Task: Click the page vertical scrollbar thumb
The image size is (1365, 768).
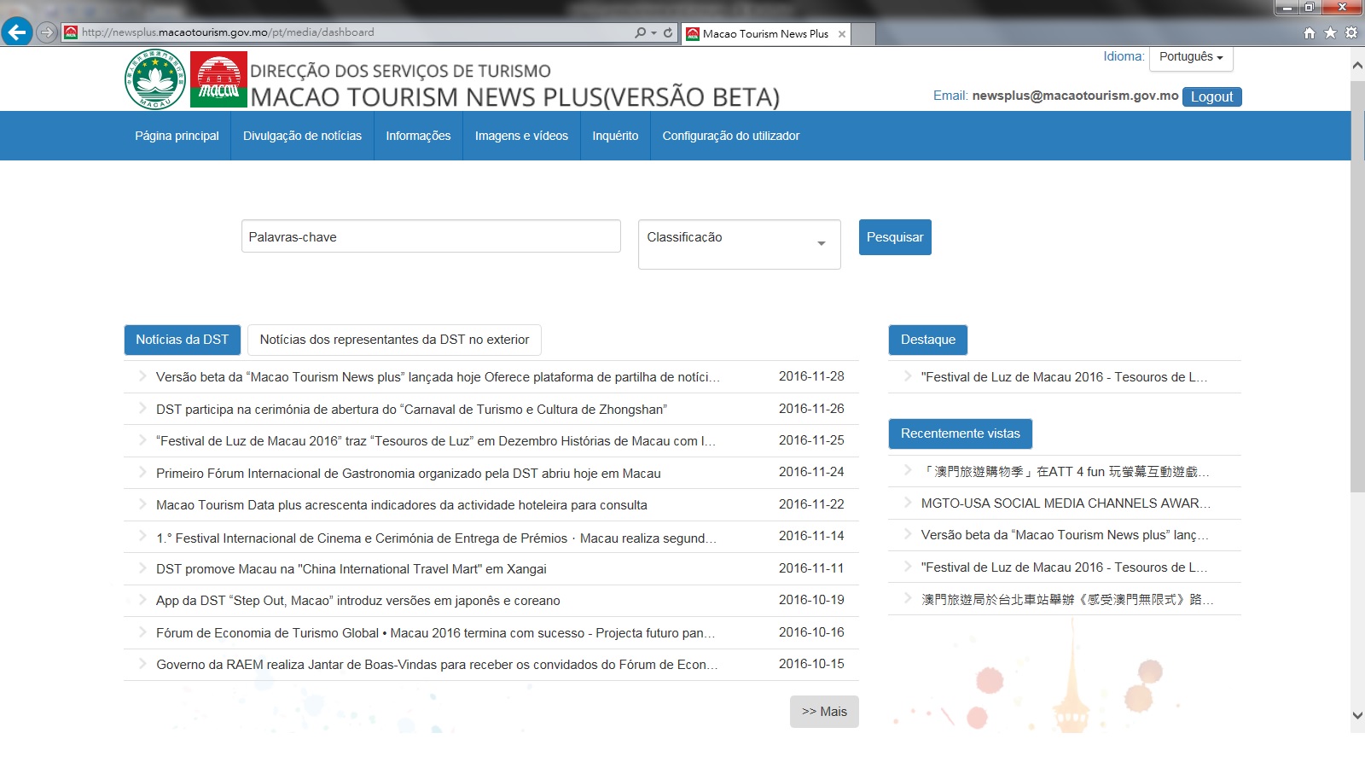Action: 1357,286
